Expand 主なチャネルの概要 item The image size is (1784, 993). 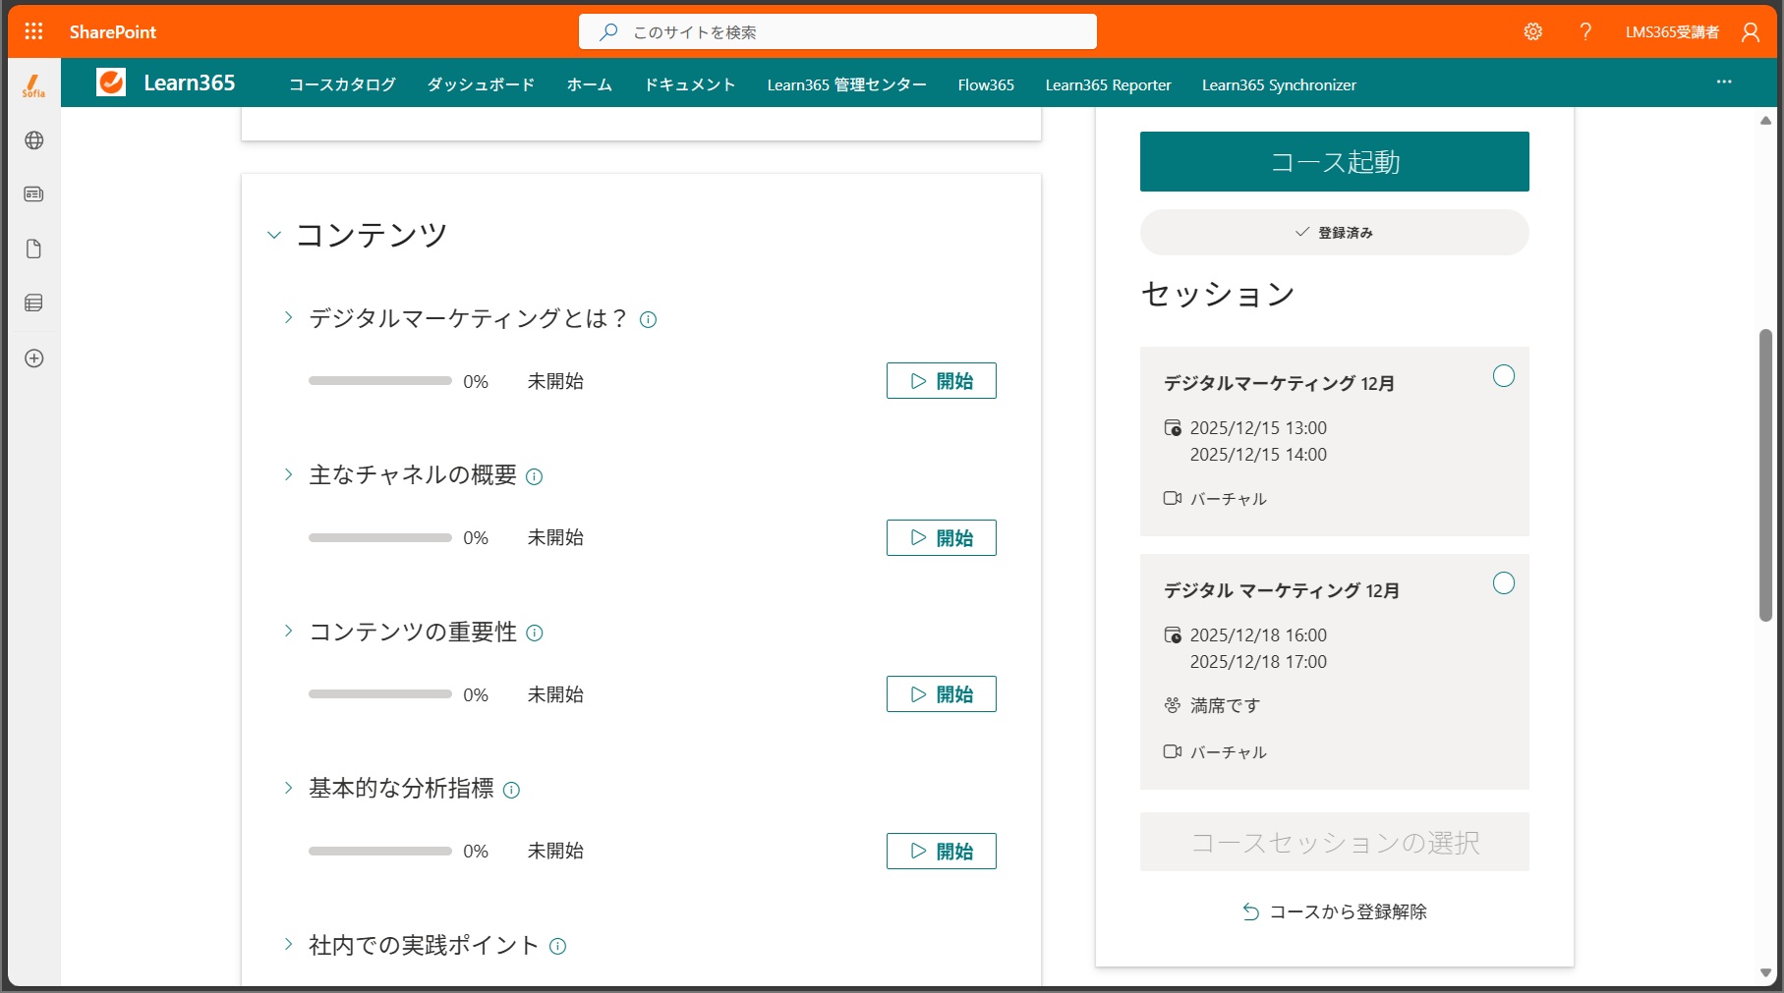[x=288, y=474]
